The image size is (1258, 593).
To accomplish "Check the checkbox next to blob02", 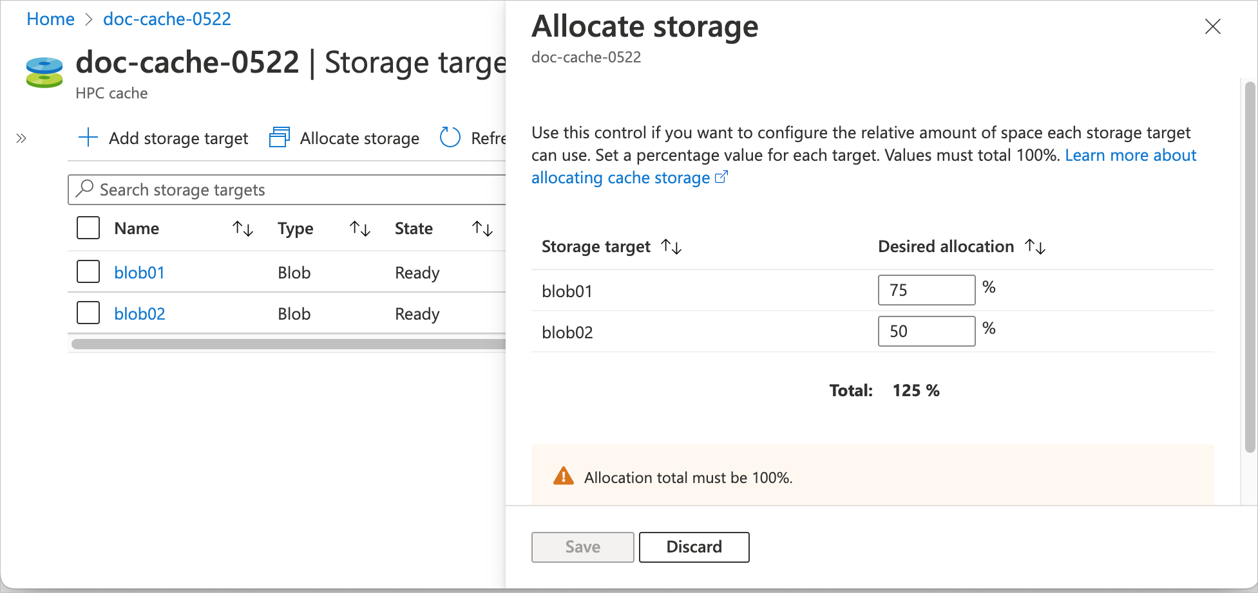I will coord(88,313).
